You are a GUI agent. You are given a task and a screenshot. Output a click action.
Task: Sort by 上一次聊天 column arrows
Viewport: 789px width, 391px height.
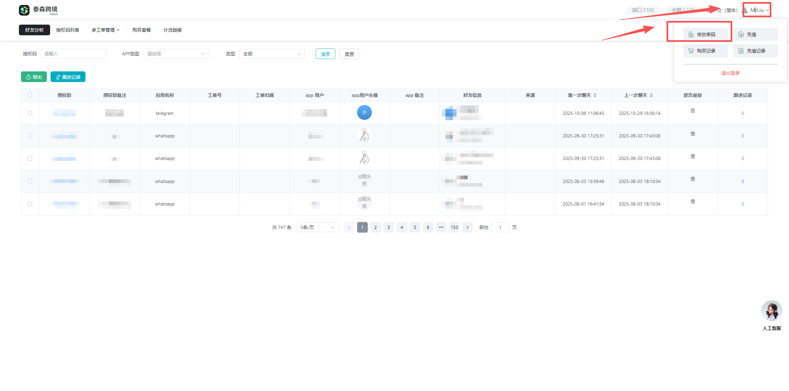coord(651,95)
